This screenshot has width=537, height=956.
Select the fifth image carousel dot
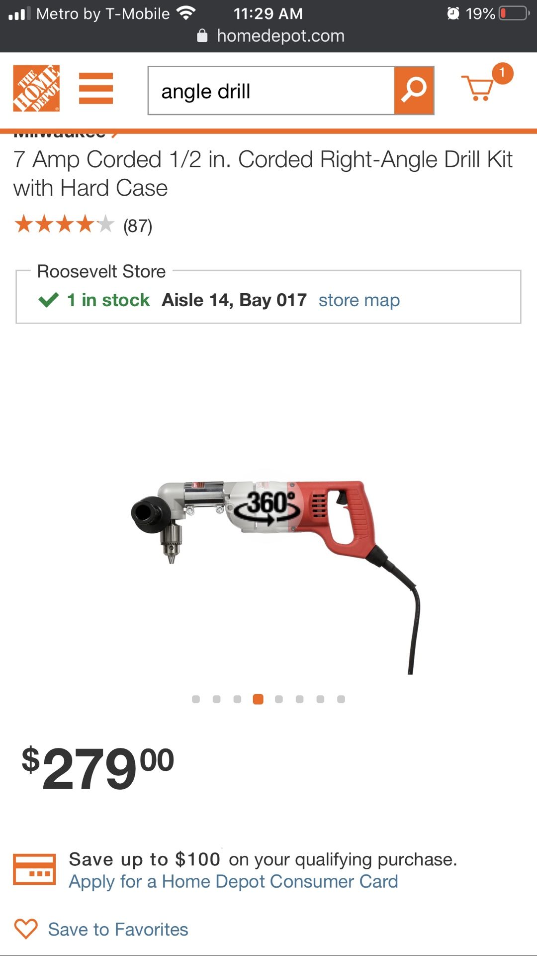click(x=279, y=699)
